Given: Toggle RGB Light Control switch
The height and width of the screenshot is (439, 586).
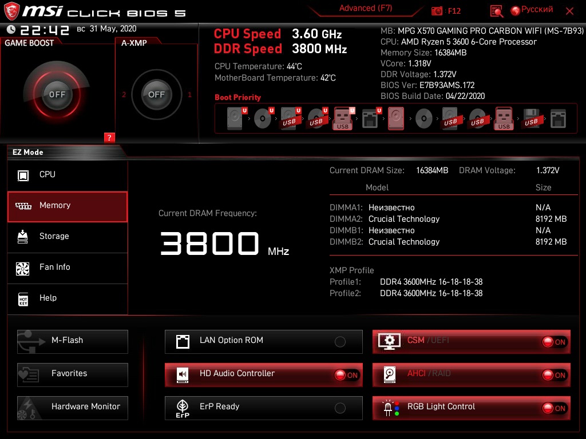Looking at the screenshot, I should pyautogui.click(x=555, y=408).
